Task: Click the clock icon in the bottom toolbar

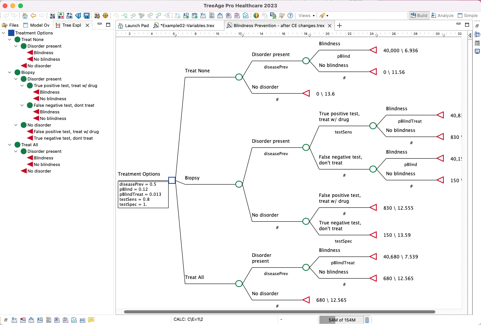Action: (x=73, y=320)
